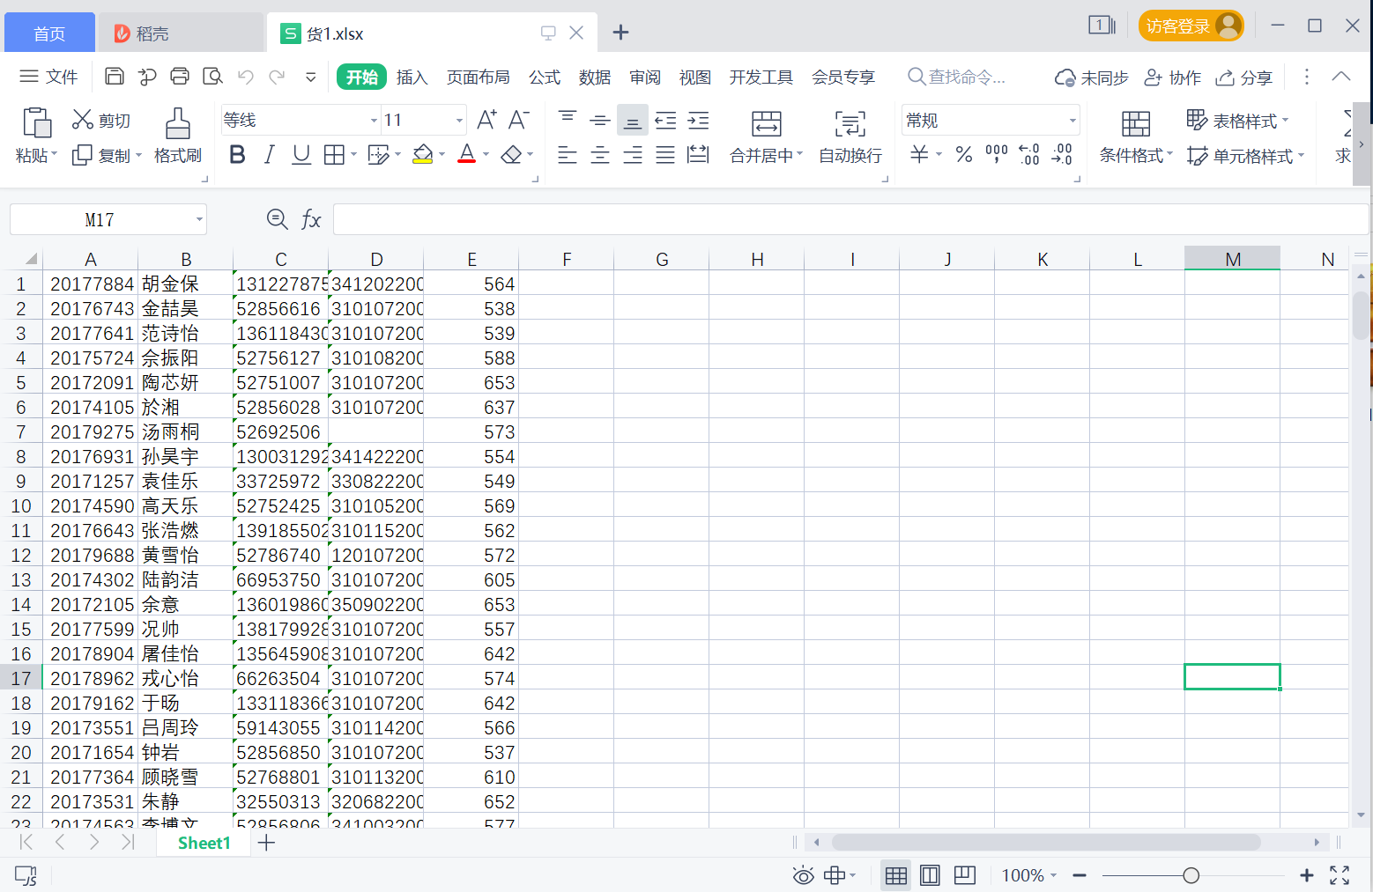
Task: Toggle Bold formatting
Action: (x=237, y=155)
